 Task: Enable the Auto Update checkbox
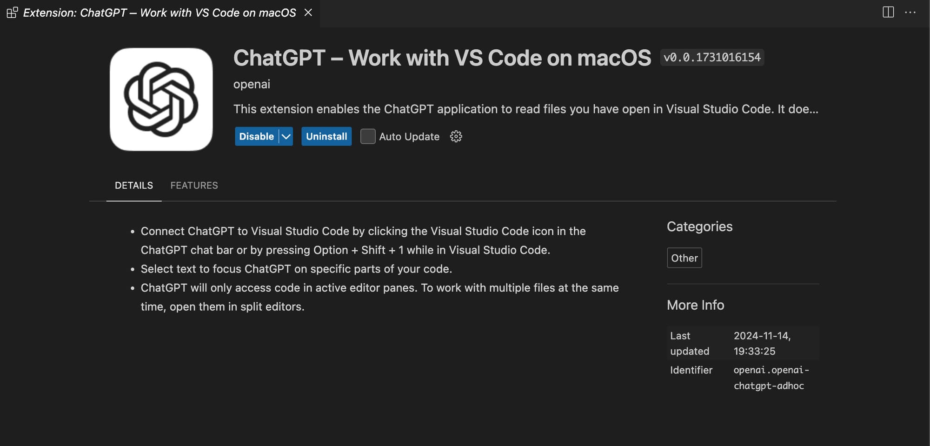(367, 136)
